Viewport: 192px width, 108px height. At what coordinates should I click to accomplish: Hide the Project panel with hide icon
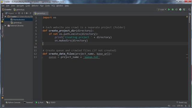(31, 13)
